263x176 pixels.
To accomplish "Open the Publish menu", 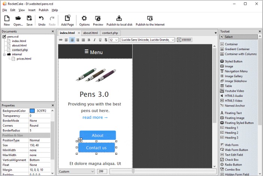I will 43,10.
